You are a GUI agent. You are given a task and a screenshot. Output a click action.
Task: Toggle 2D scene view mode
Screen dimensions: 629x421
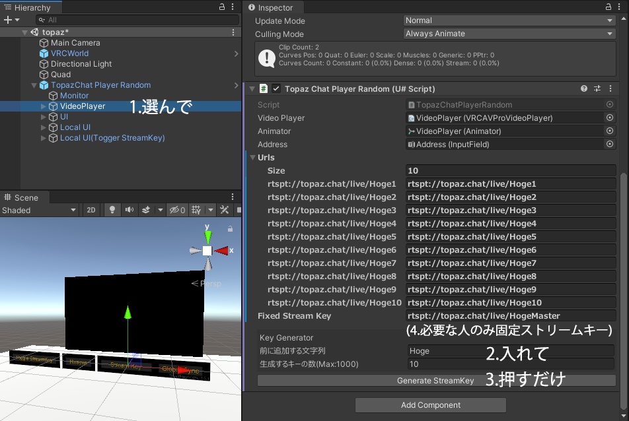[91, 210]
